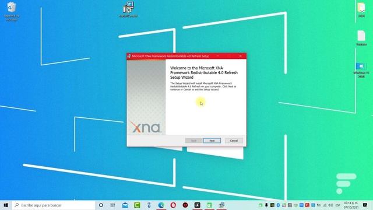Click the xna logo banner image
The height and width of the screenshot is (210, 373).
146,97
